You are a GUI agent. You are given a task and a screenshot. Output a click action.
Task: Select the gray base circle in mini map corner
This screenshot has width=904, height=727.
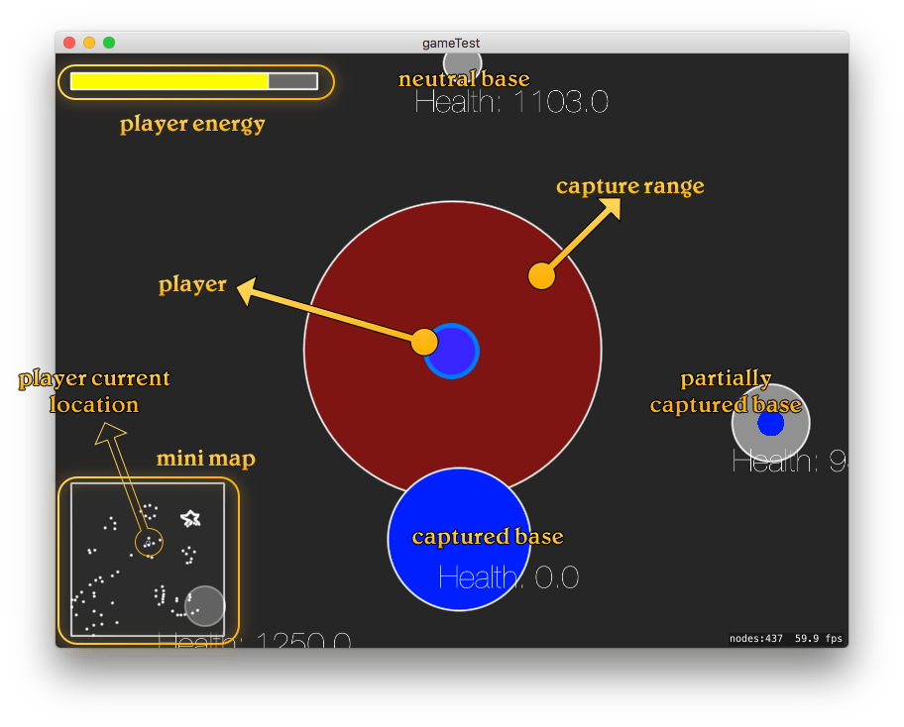203,605
